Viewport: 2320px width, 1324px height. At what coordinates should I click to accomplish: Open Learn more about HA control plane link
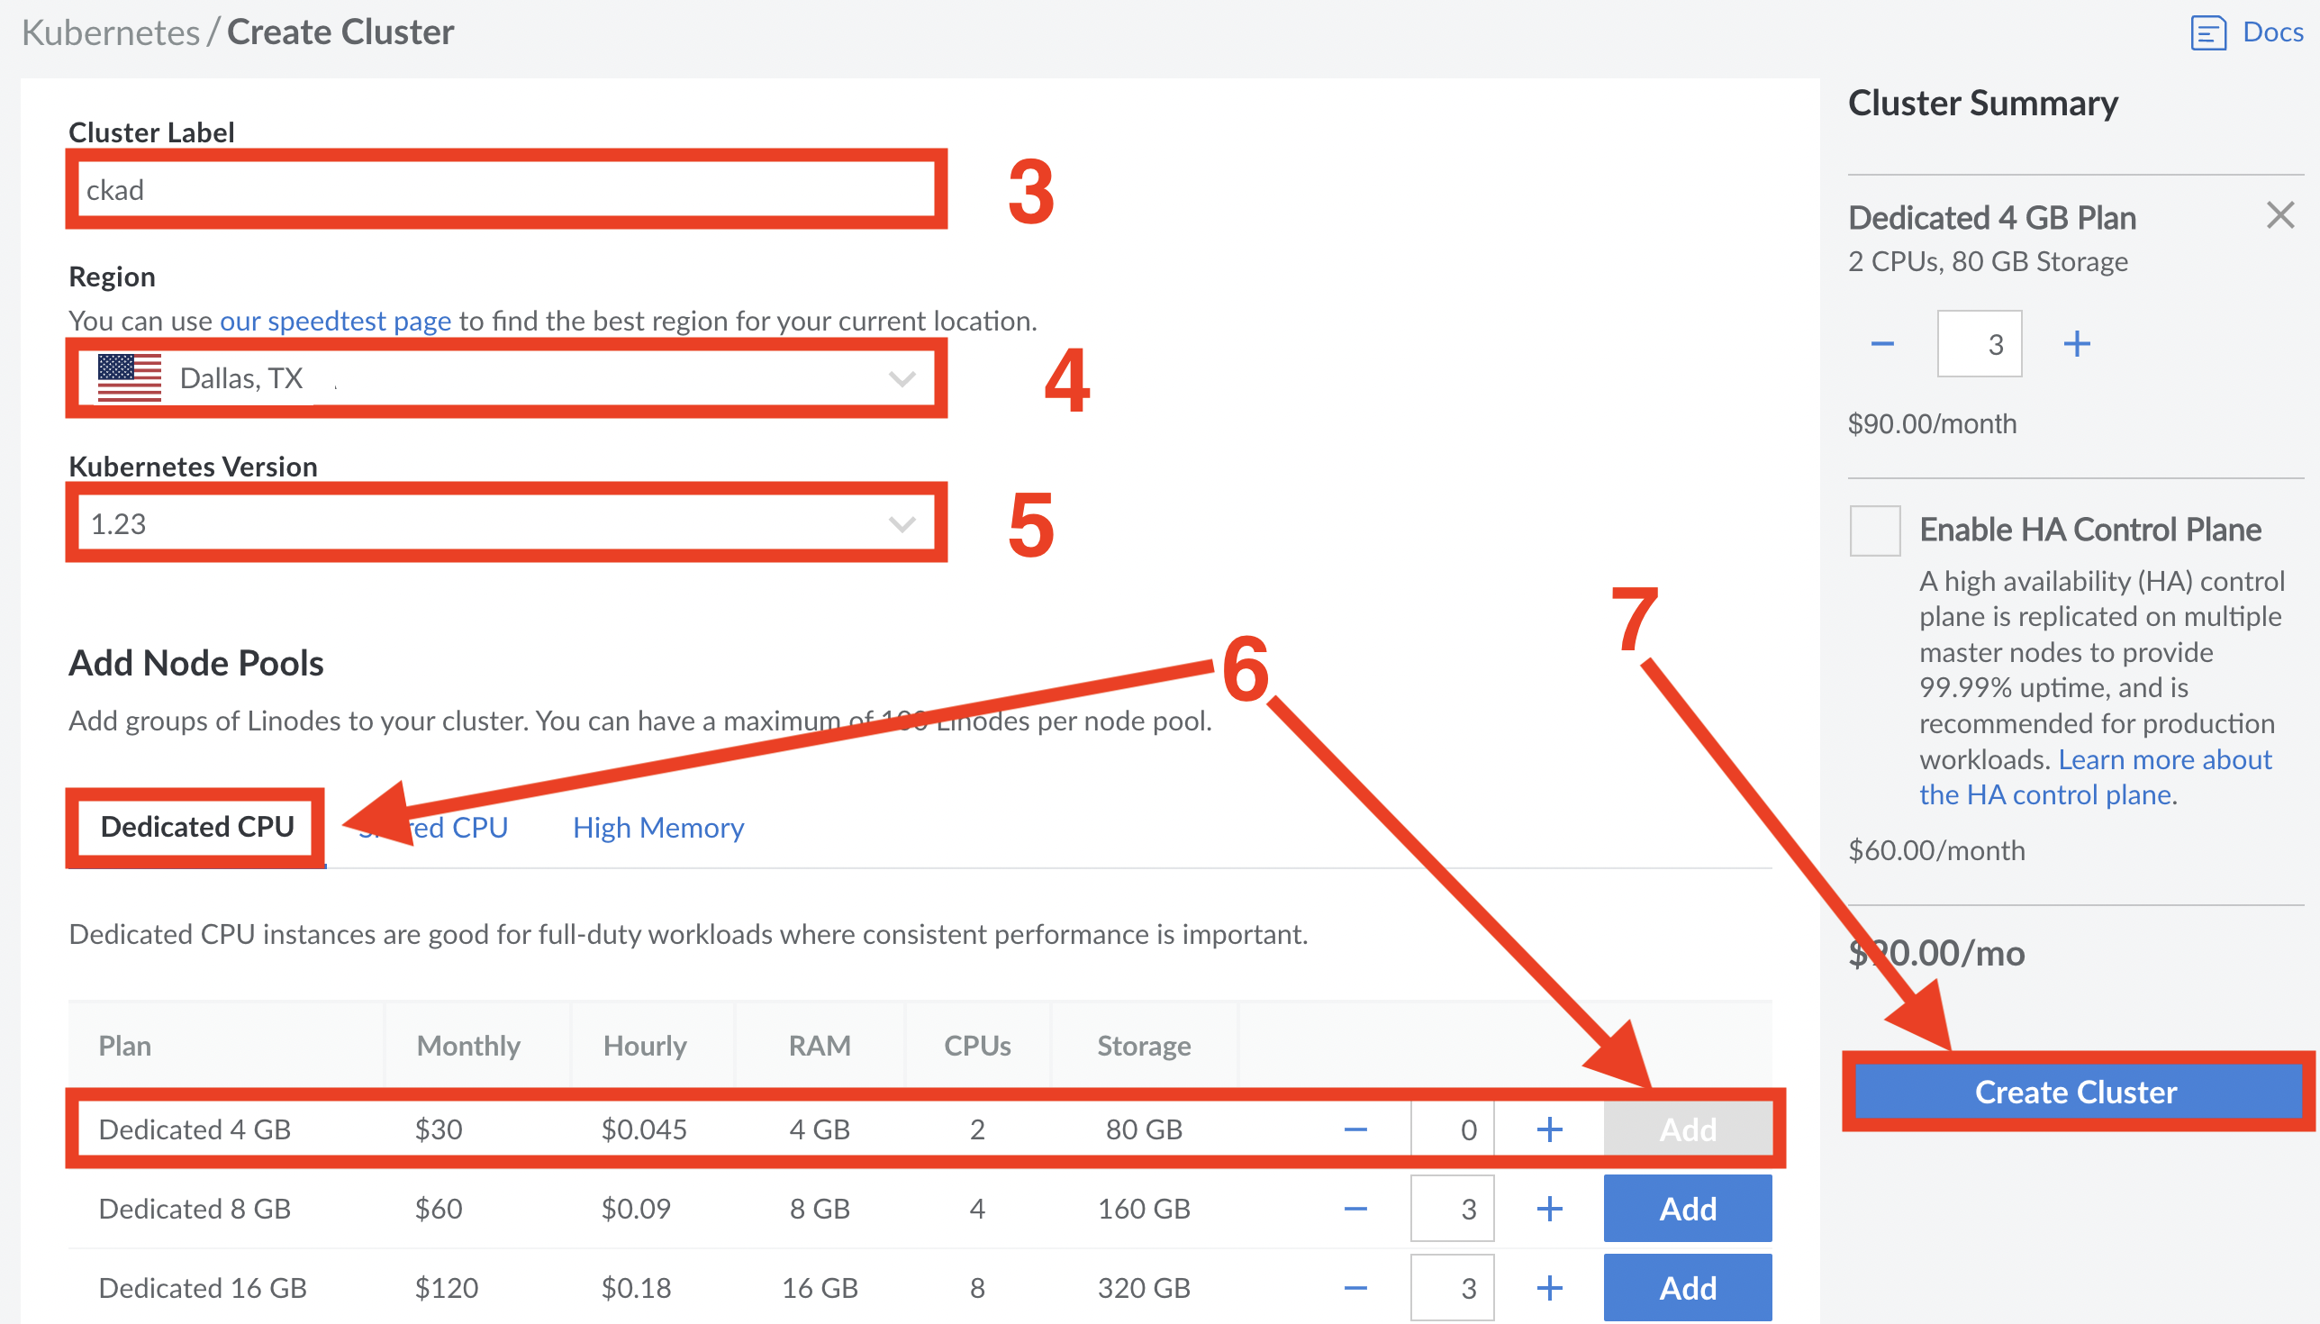[2163, 759]
